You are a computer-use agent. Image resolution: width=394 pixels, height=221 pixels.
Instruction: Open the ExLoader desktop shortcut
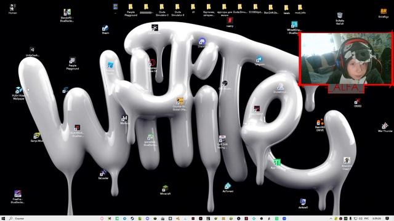coord(103,174)
